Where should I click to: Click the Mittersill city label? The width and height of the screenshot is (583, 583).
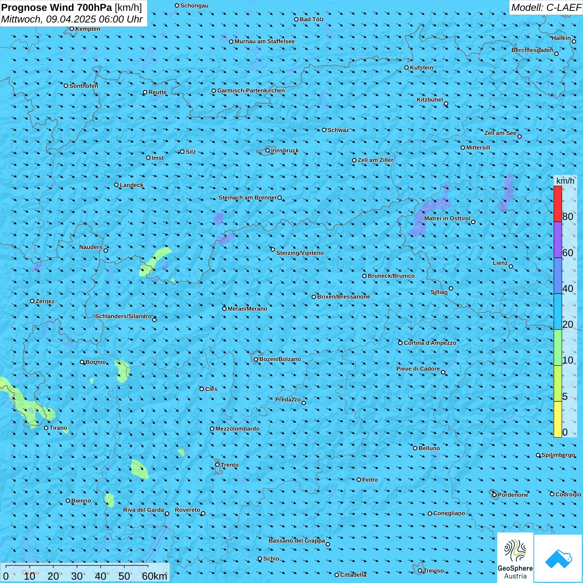pos(478,147)
